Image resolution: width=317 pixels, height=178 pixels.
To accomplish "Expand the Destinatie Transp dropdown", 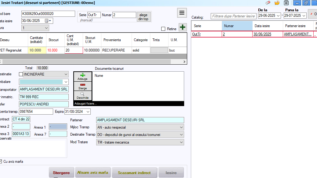I will [x=181, y=135].
